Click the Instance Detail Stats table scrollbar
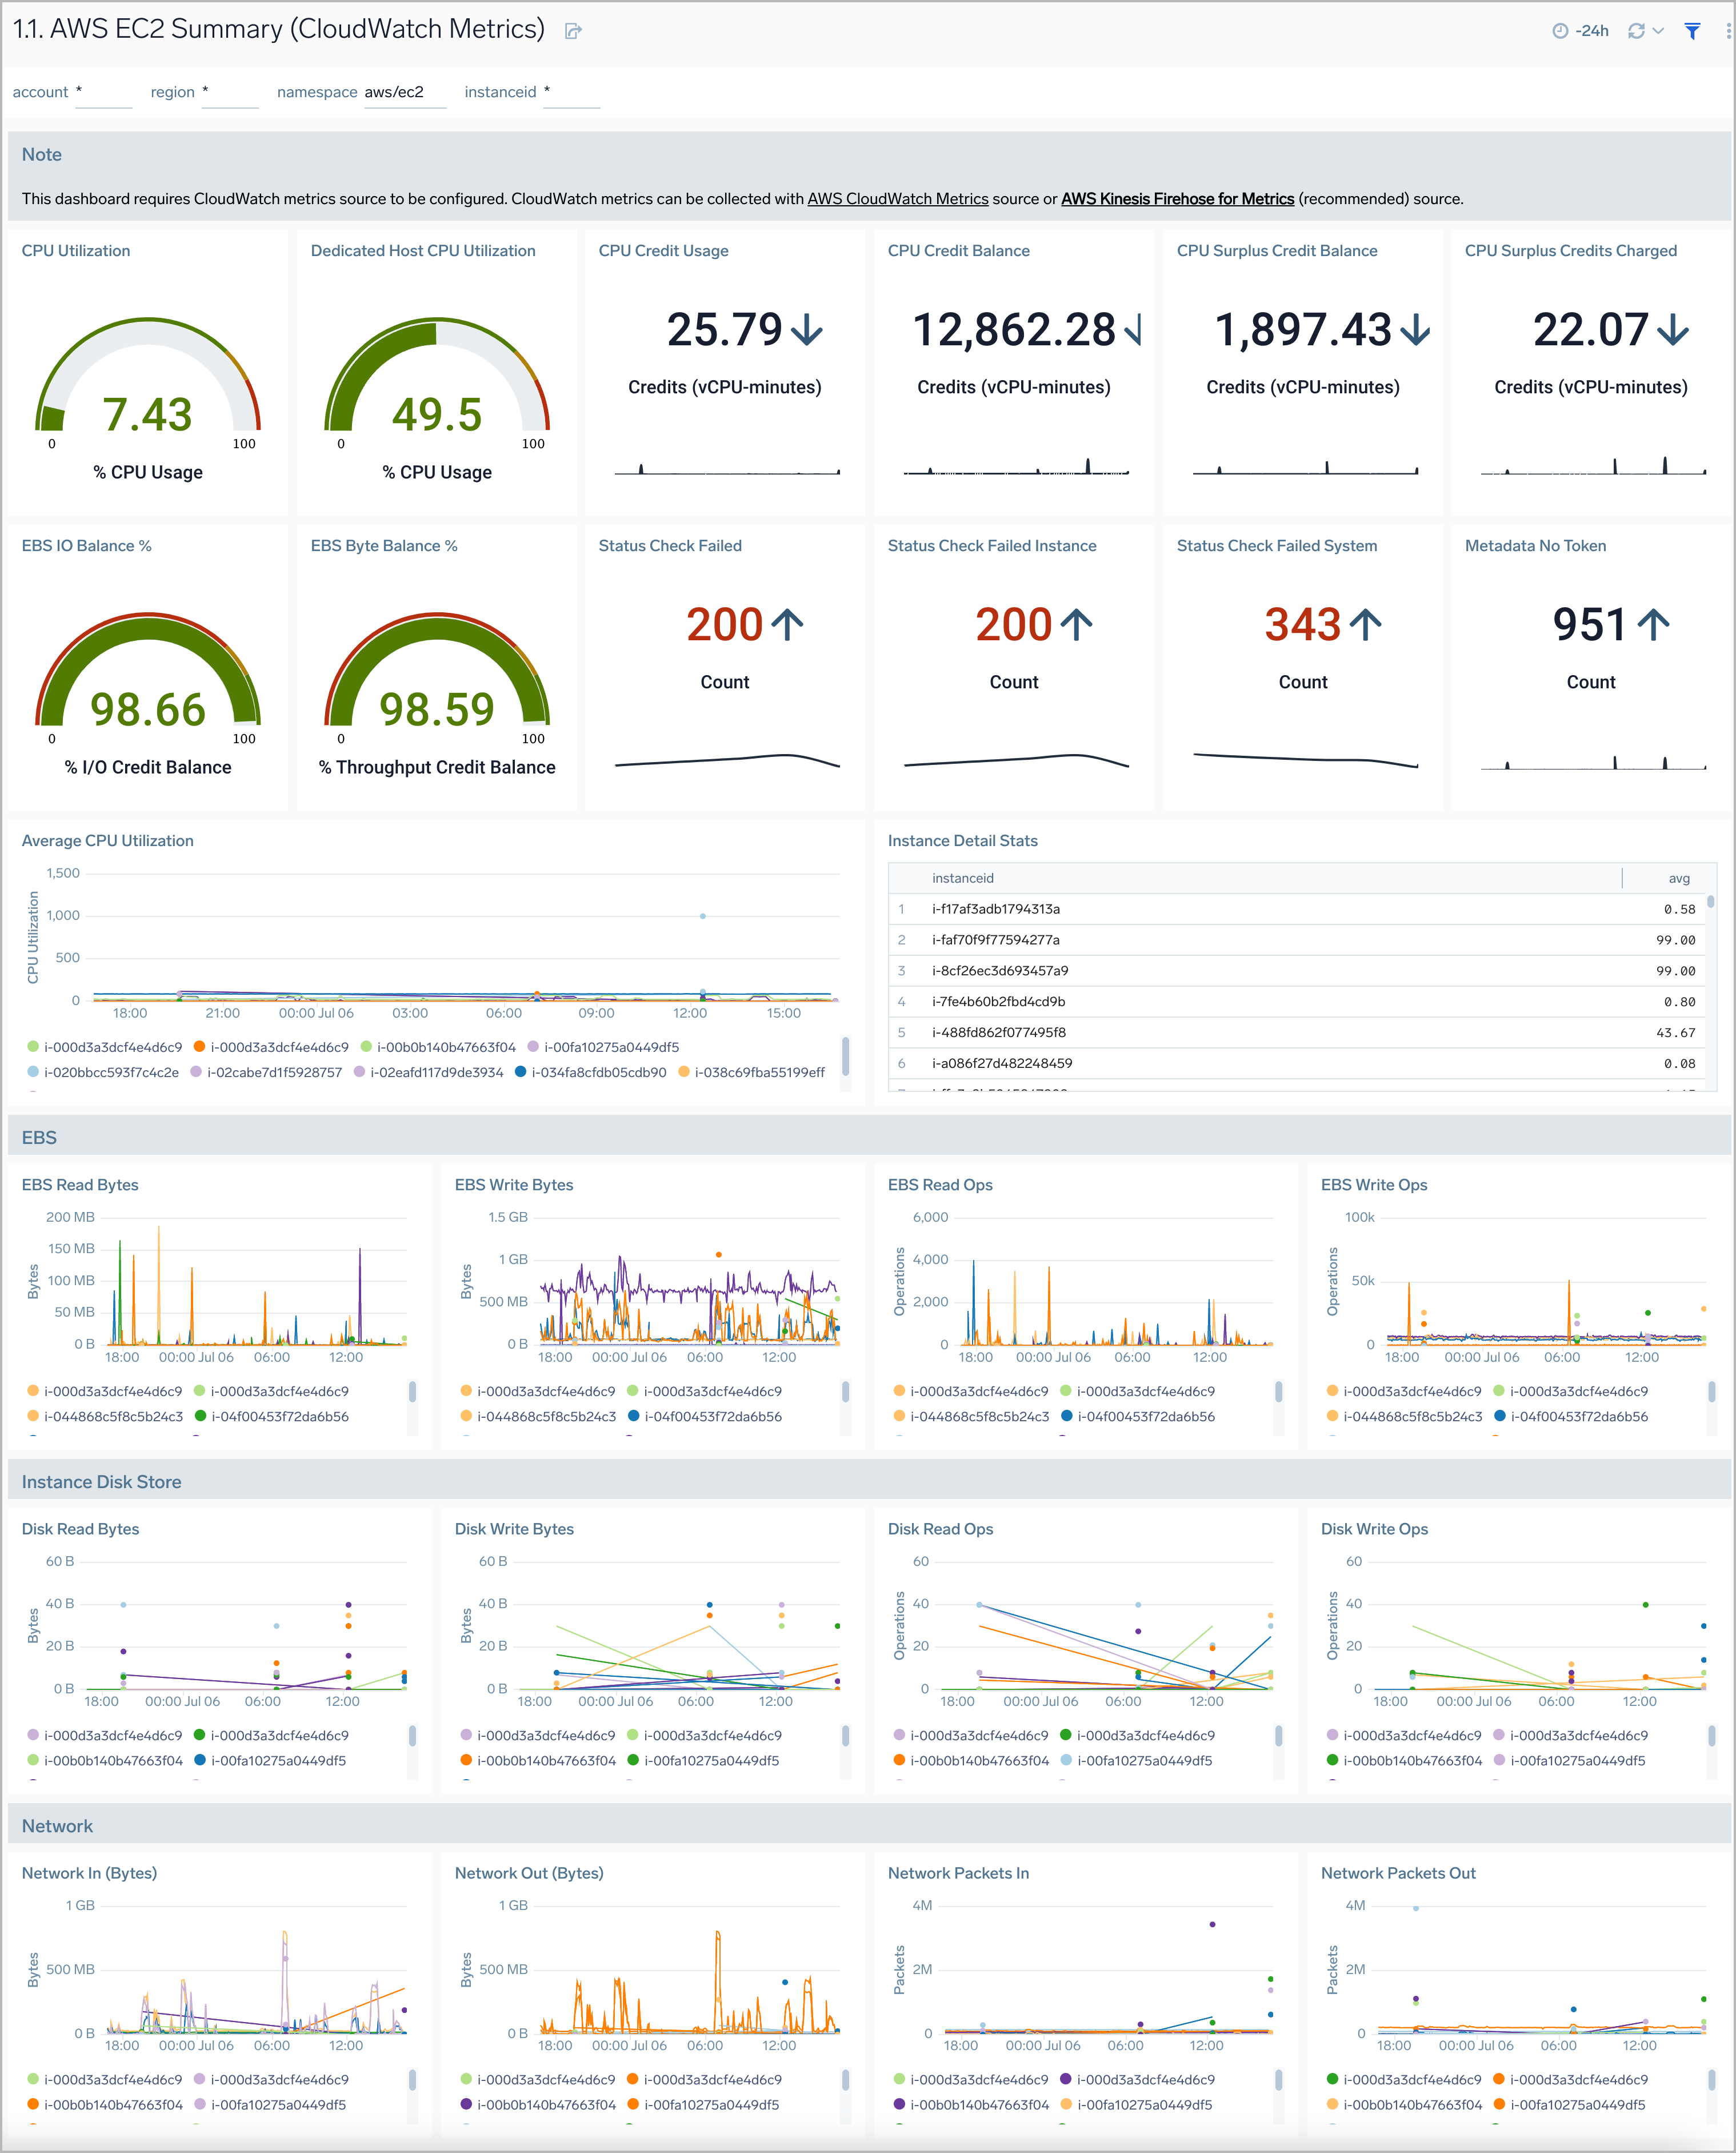The height and width of the screenshot is (2153, 1736). pos(1710,902)
